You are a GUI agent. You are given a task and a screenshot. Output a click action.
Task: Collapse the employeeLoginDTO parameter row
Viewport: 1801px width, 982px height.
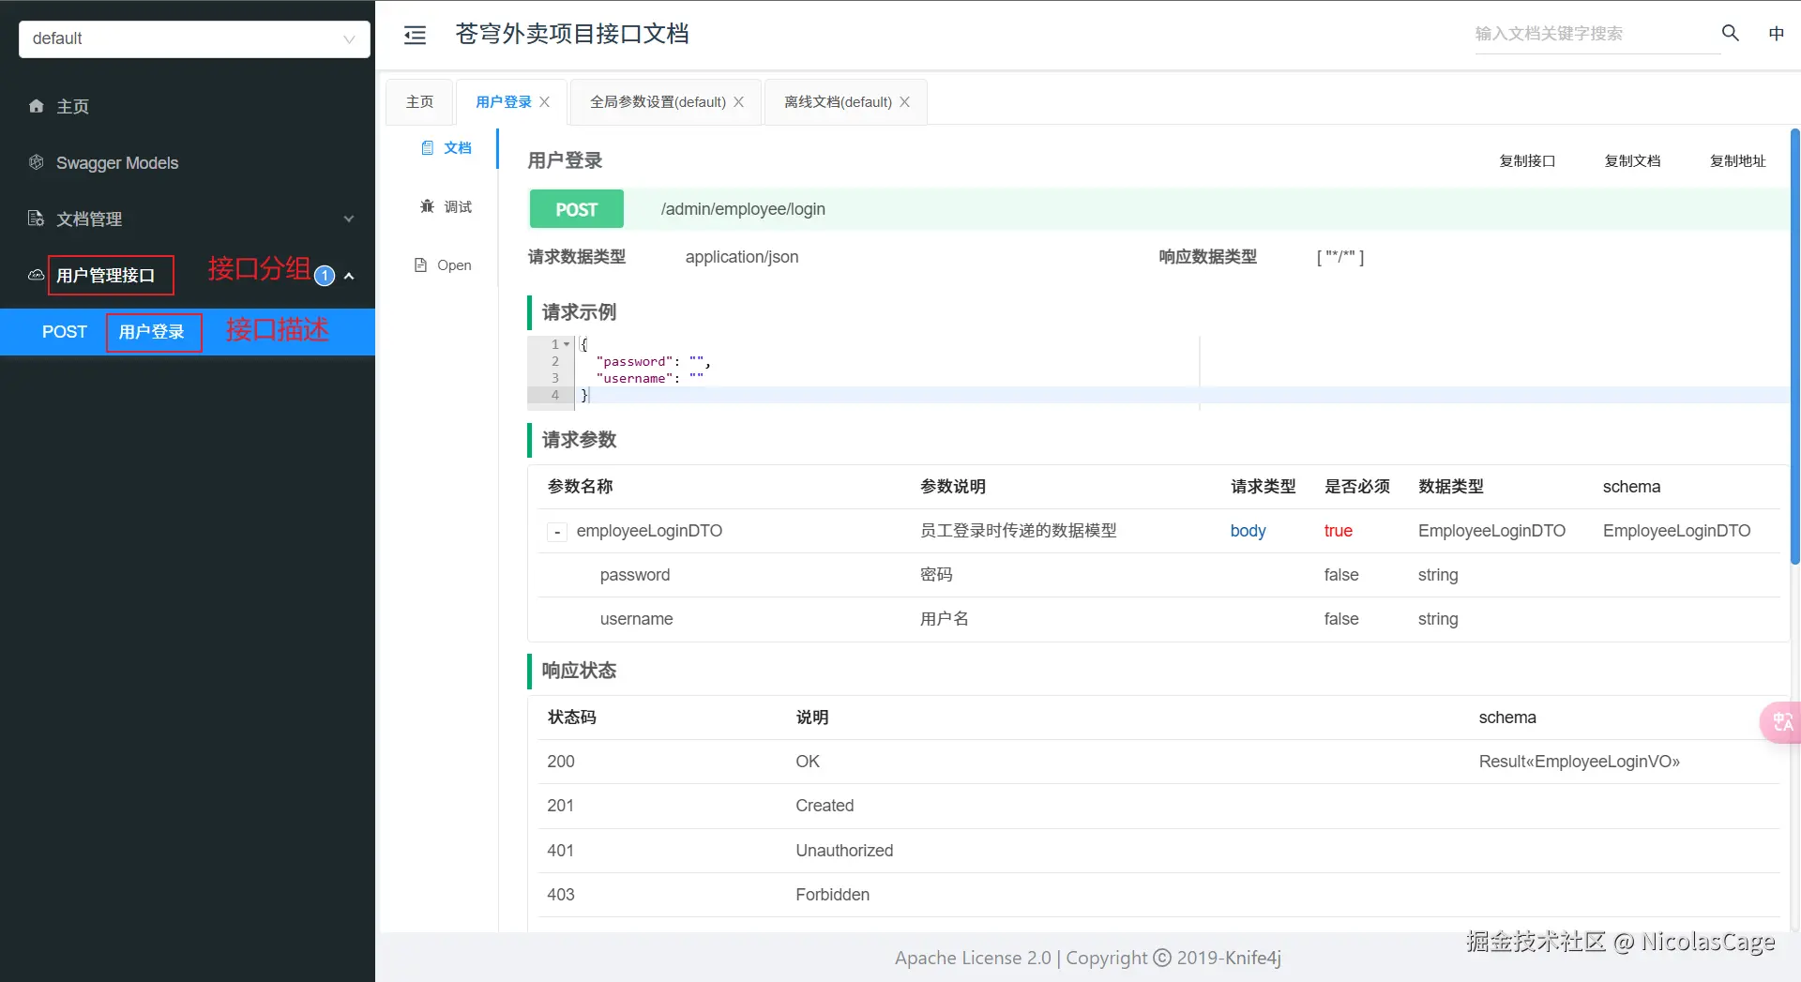click(557, 532)
